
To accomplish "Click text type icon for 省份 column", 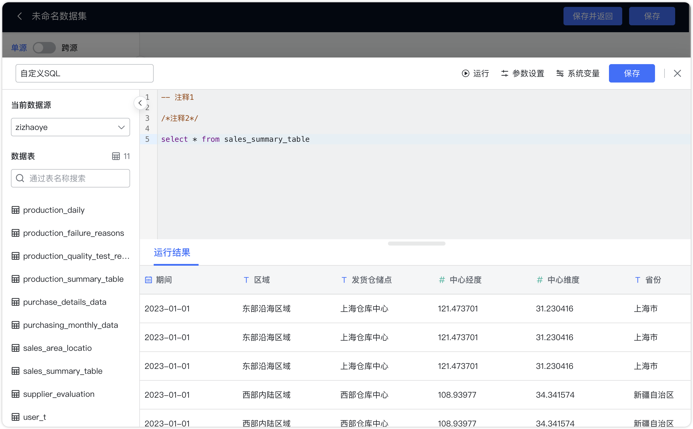I will [x=637, y=280].
